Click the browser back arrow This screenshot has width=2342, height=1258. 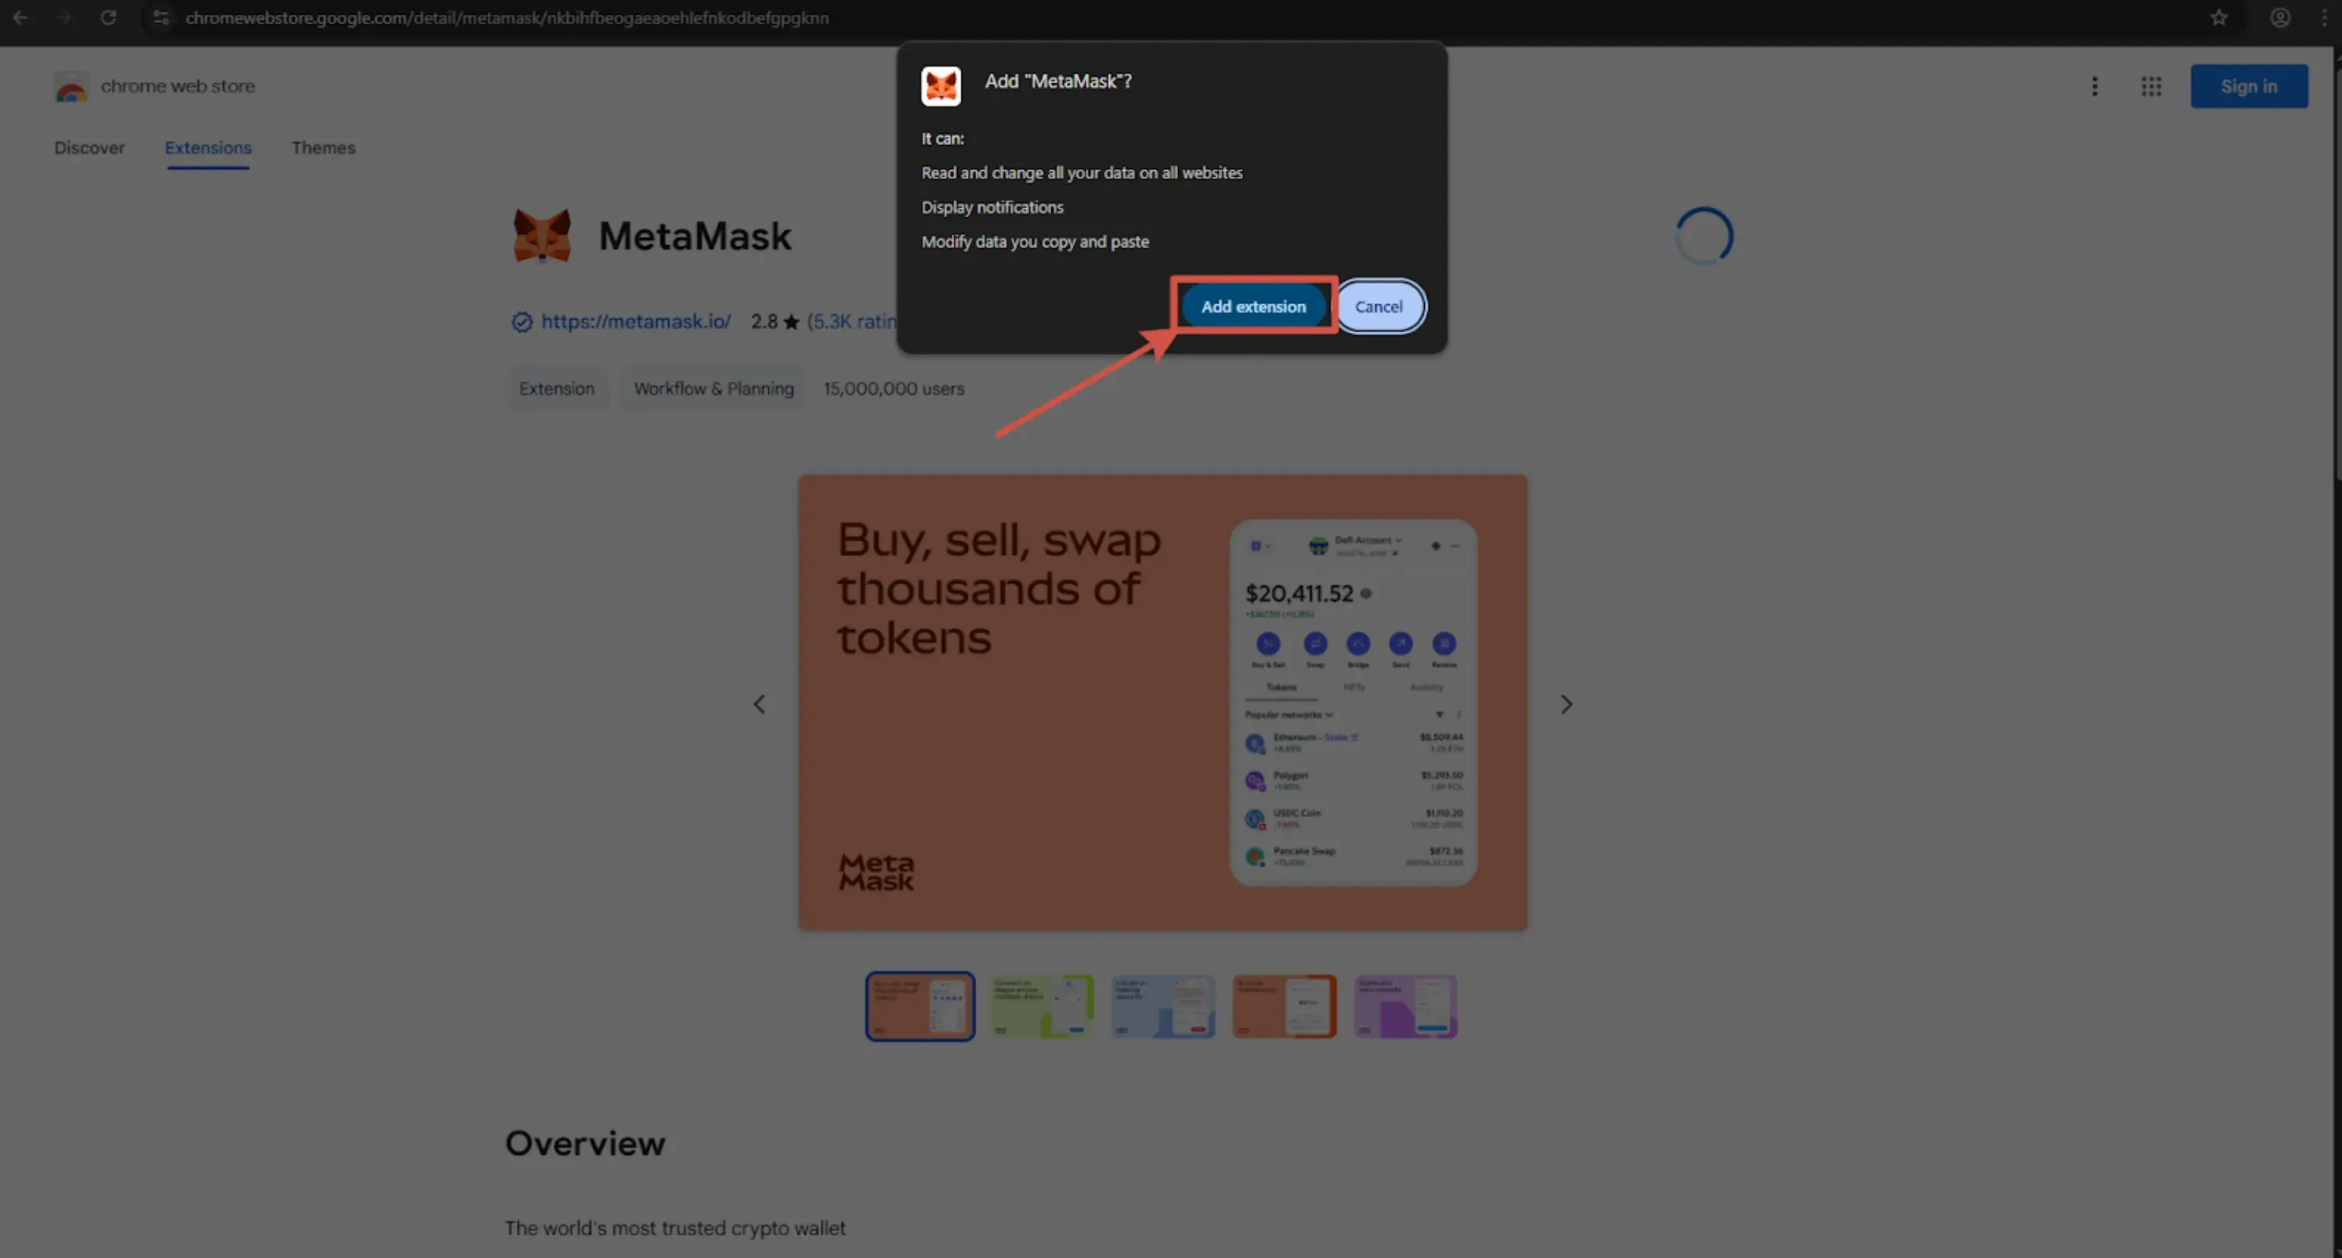(x=20, y=17)
